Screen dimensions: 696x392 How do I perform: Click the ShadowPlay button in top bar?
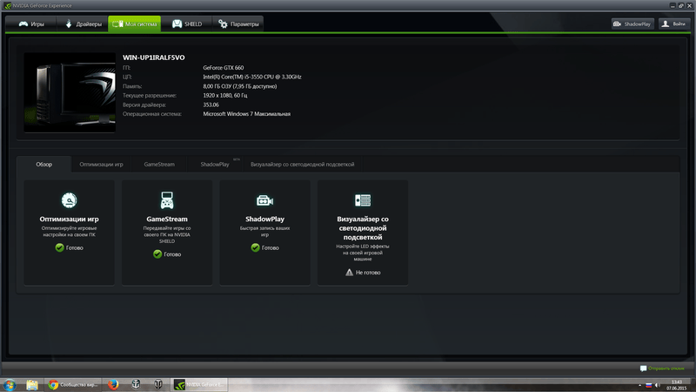tap(632, 24)
